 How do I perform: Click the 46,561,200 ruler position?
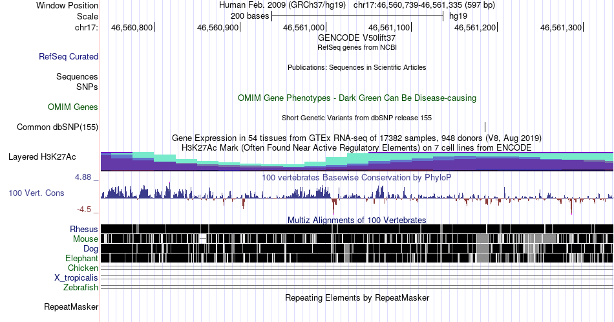475,27
